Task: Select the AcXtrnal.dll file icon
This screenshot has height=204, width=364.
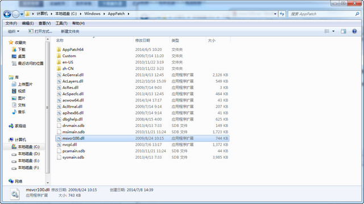Action: tap(59, 107)
